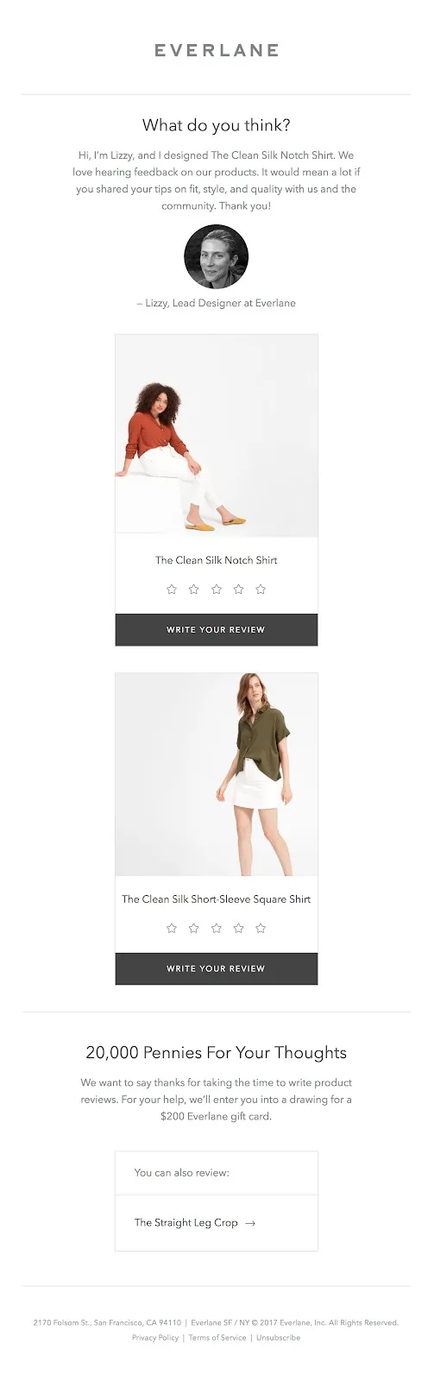Rate Silk Notch Shirt one star
This screenshot has width=428, height=1381.
(172, 589)
